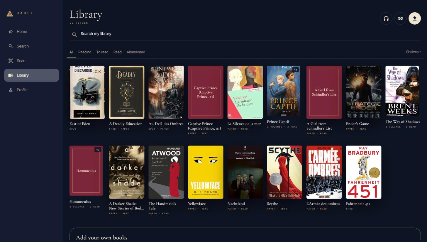Viewport: 427px width, 242px height.
Task: Click A Darker Shade title text
Action: tap(126, 206)
